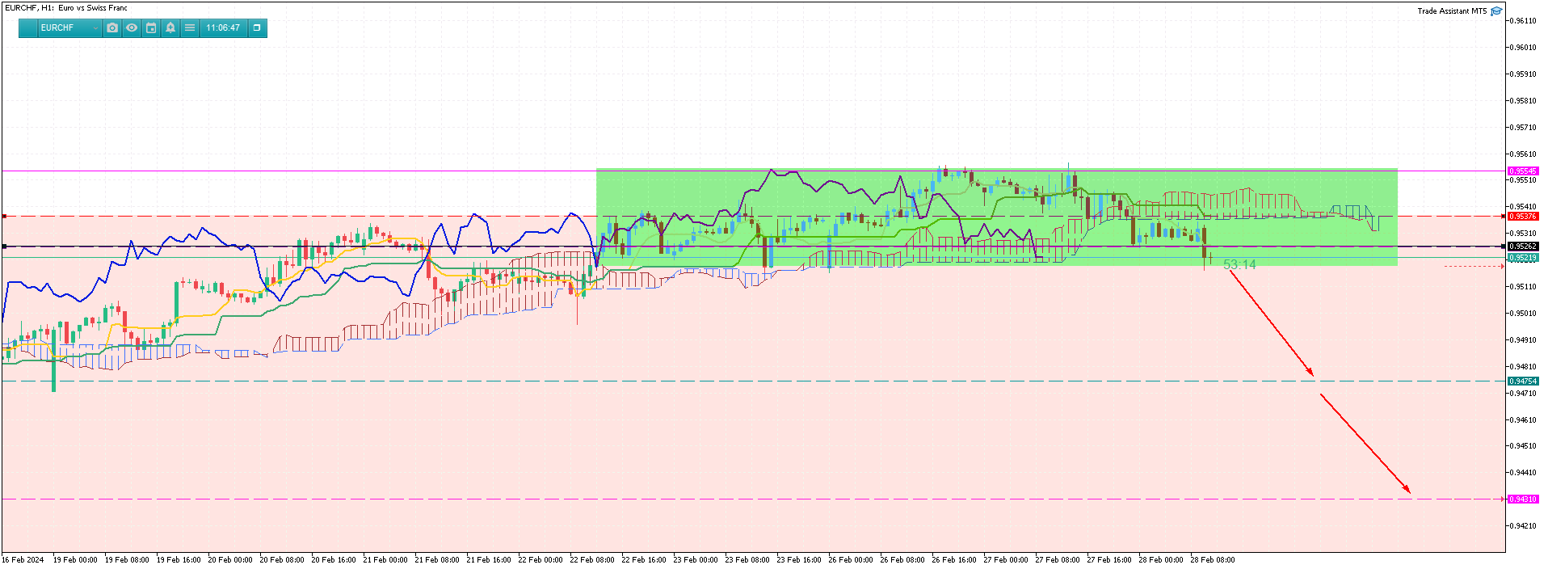Open the hamburger menu in panel

190,27
